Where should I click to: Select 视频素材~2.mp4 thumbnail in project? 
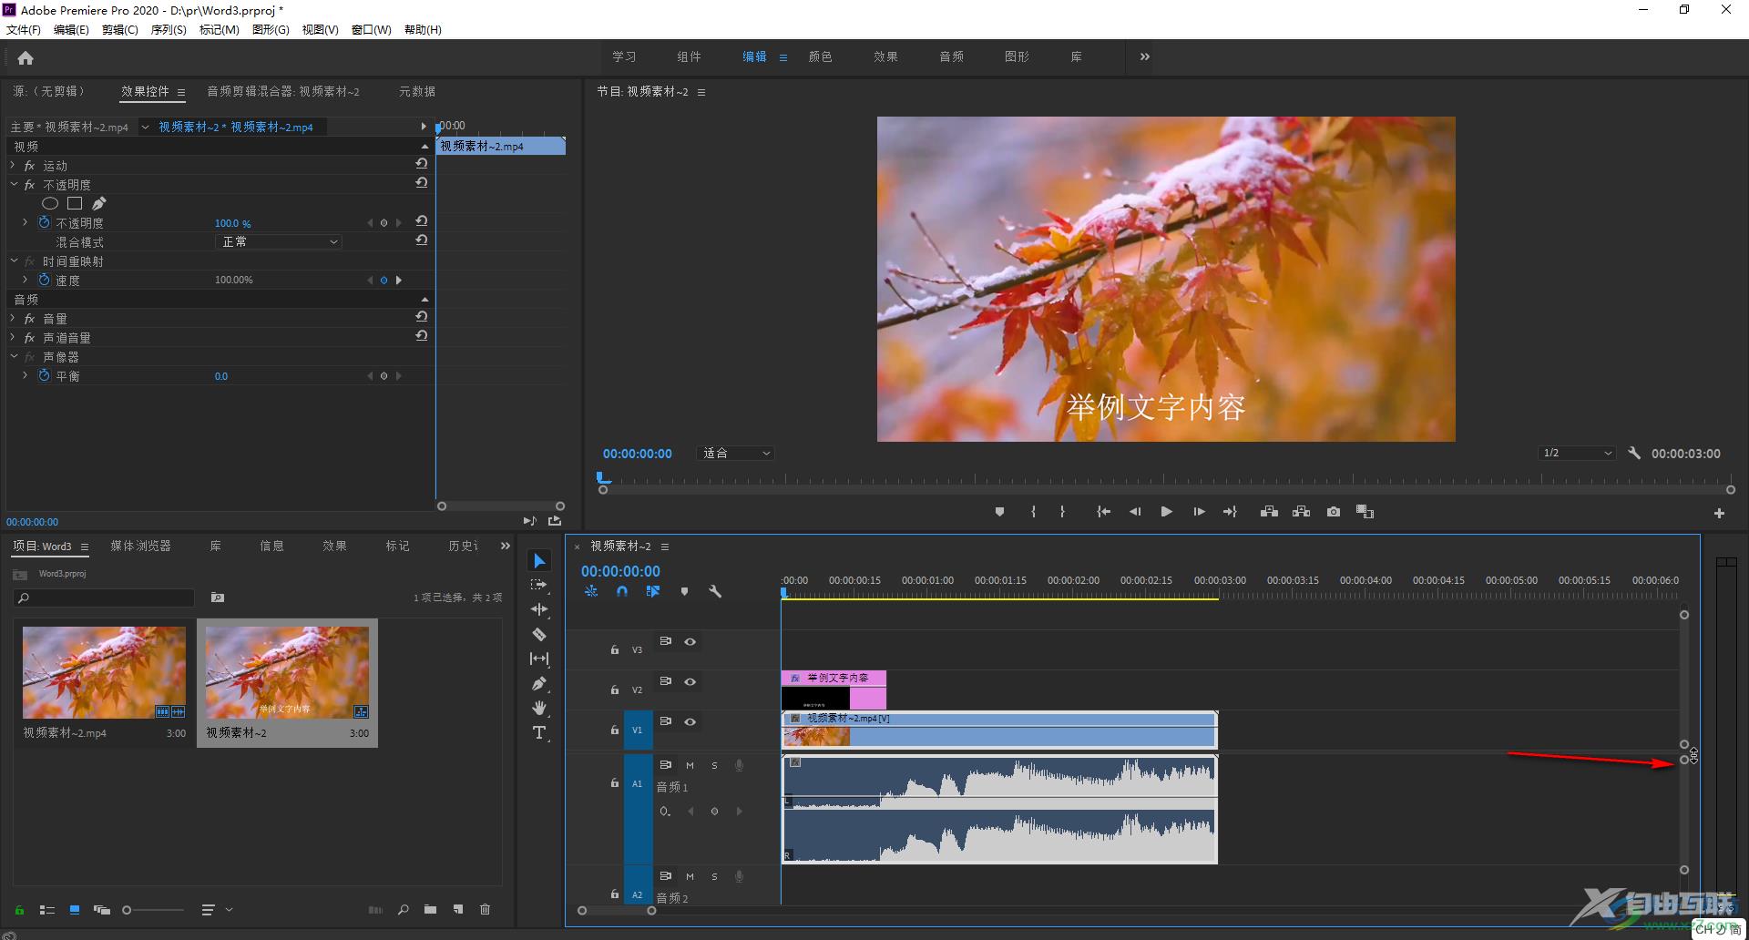click(104, 672)
